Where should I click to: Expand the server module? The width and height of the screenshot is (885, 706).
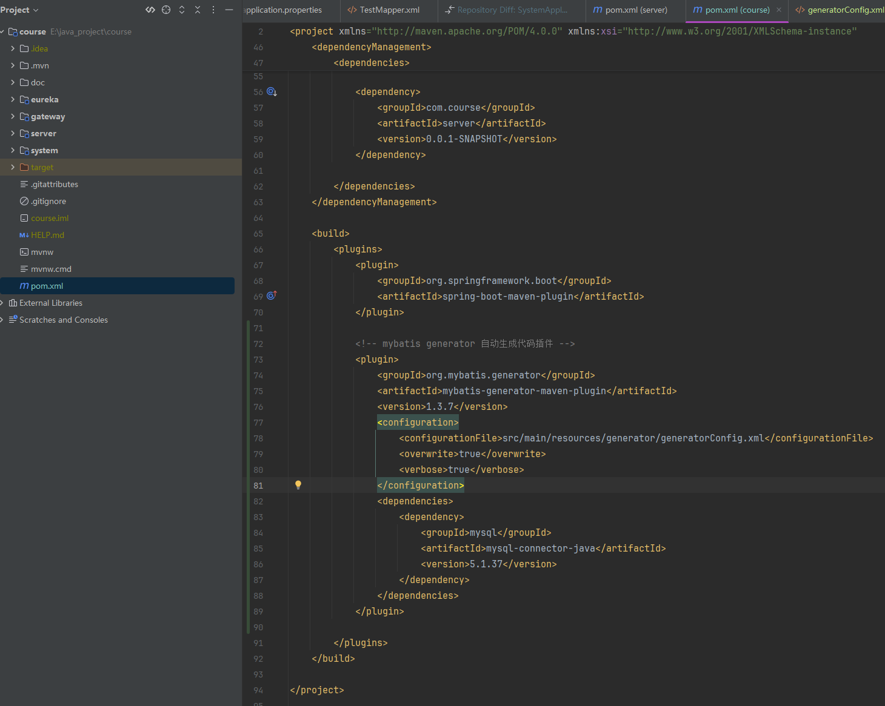coord(13,133)
